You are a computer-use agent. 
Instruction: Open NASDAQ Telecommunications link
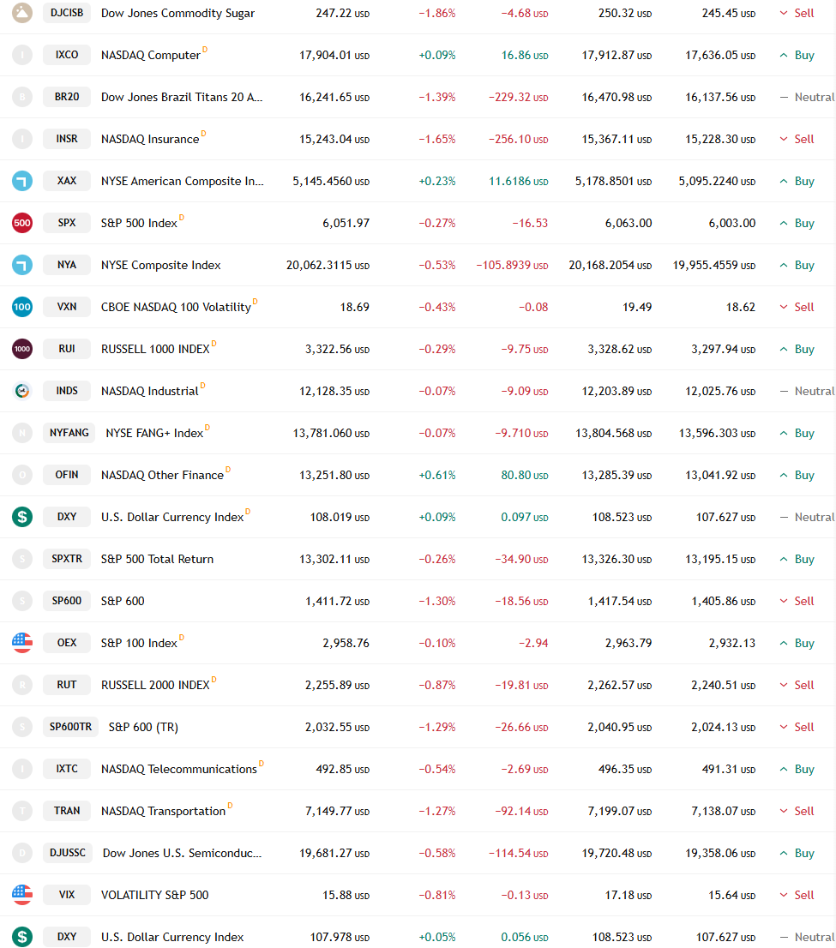tap(179, 769)
